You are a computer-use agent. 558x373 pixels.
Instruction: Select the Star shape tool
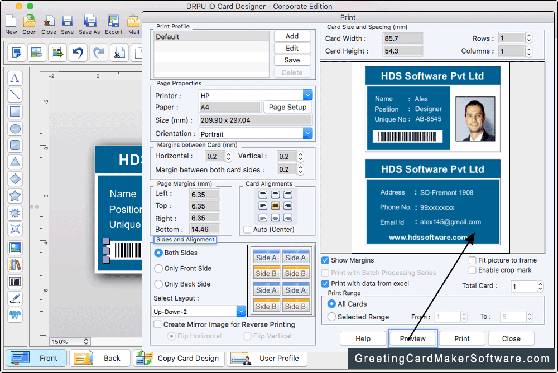point(15,196)
